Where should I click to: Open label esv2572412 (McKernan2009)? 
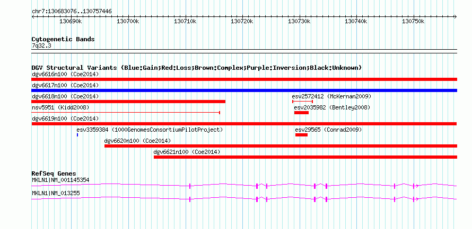pyautogui.click(x=331, y=96)
